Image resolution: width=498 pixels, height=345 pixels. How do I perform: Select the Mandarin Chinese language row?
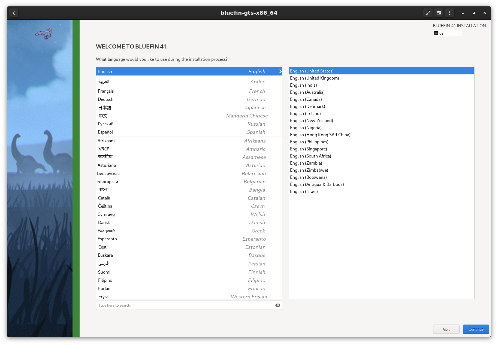point(189,116)
